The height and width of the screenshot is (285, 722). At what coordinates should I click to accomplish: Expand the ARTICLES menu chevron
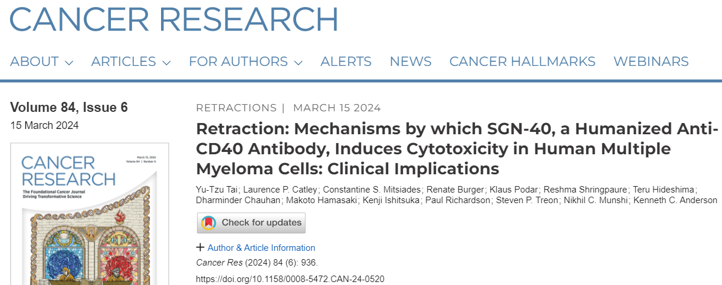pyautogui.click(x=166, y=62)
